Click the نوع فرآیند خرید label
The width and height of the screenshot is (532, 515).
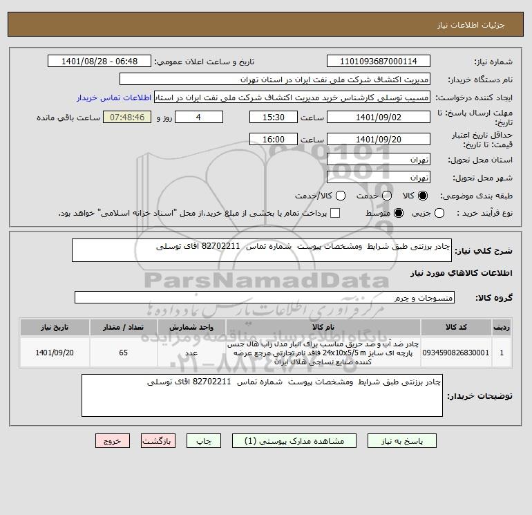(x=484, y=213)
